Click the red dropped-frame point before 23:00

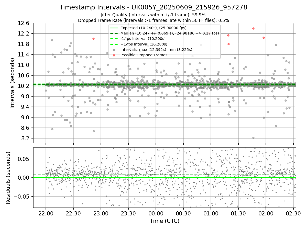(93, 39)
